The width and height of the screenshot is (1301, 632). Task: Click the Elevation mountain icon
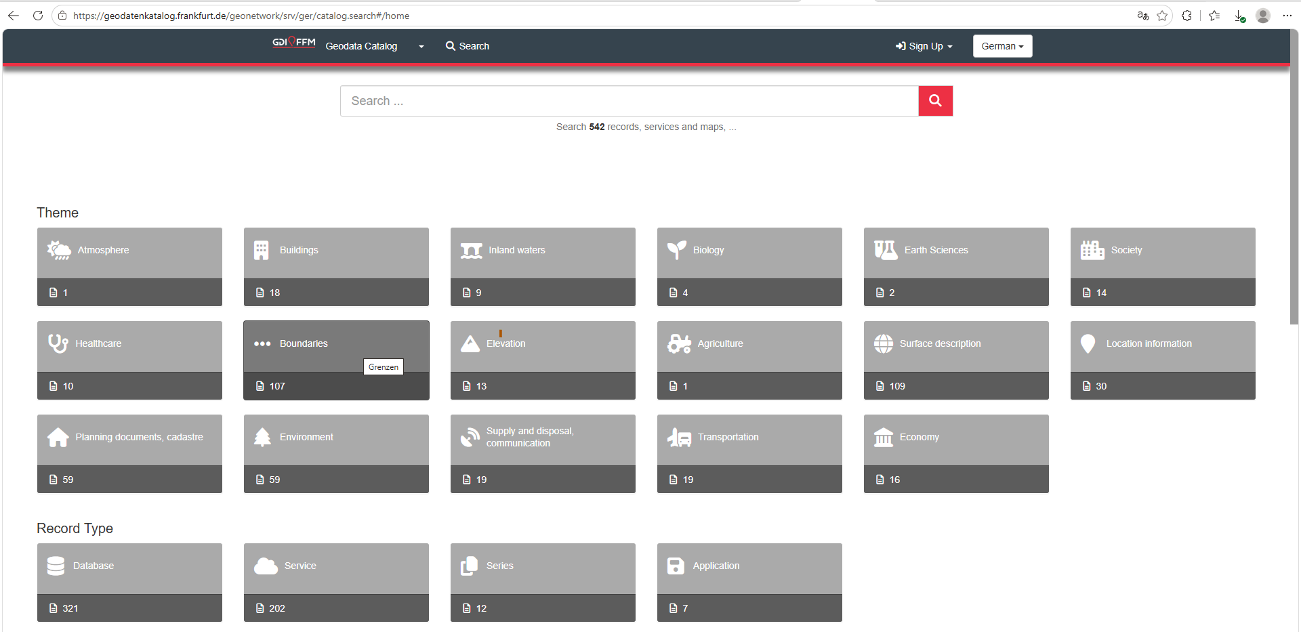tap(470, 343)
